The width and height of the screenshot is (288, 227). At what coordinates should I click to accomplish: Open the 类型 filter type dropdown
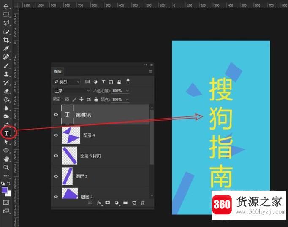click(x=67, y=82)
